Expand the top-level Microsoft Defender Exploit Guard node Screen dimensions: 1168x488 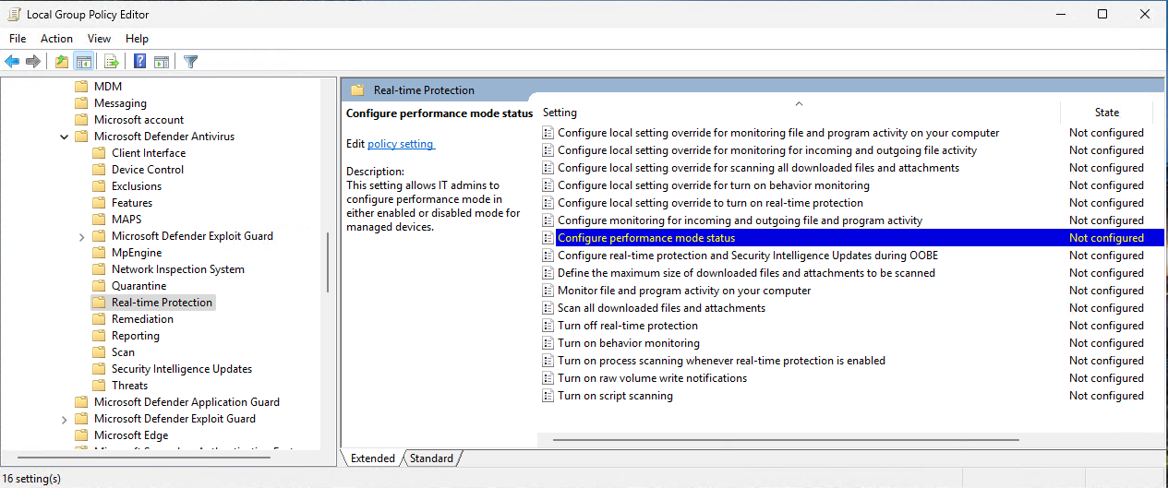coord(64,419)
